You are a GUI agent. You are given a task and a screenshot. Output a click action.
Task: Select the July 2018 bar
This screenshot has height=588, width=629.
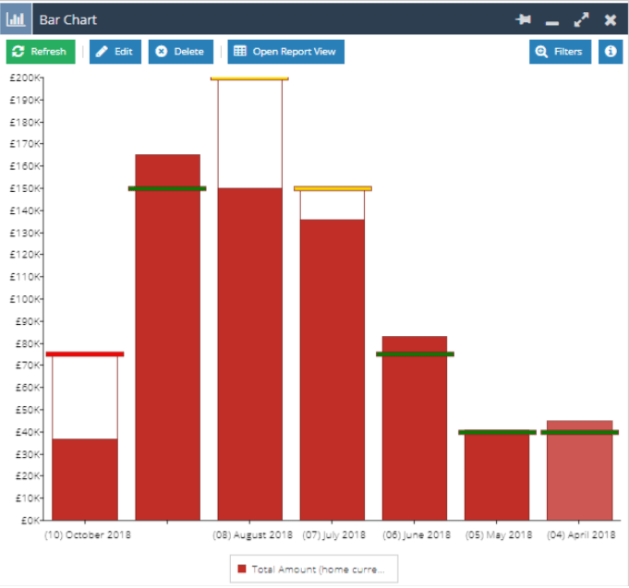coord(332,369)
